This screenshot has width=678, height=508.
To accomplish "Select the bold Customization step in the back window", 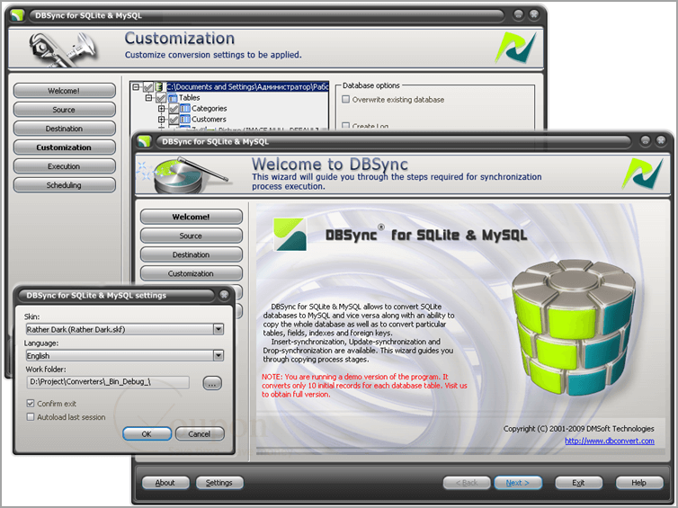I will pyautogui.click(x=64, y=147).
